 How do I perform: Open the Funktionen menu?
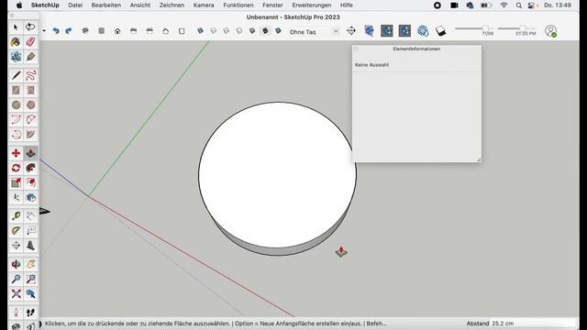tap(238, 5)
